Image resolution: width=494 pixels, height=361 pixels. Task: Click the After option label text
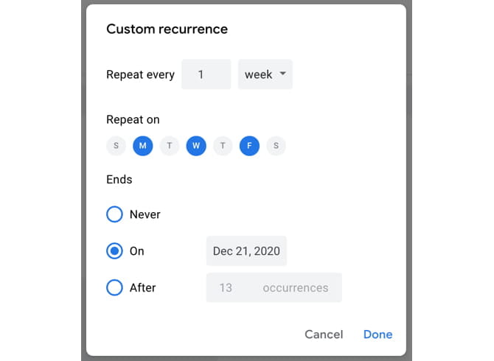[x=143, y=287]
